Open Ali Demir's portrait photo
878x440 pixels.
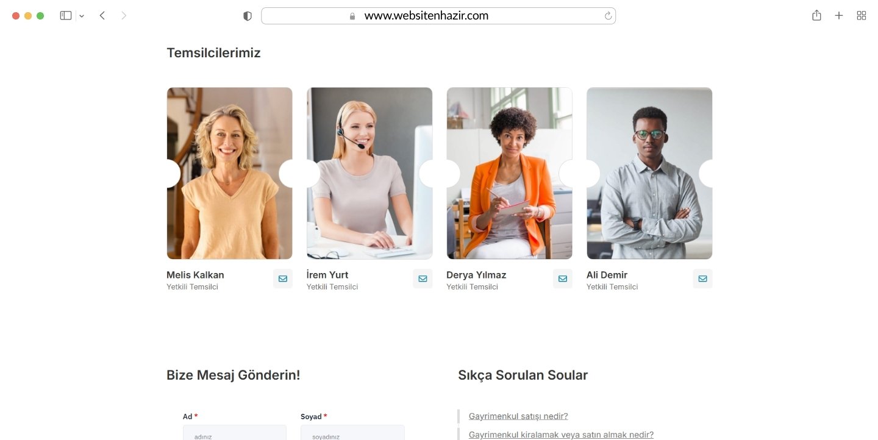(x=649, y=174)
